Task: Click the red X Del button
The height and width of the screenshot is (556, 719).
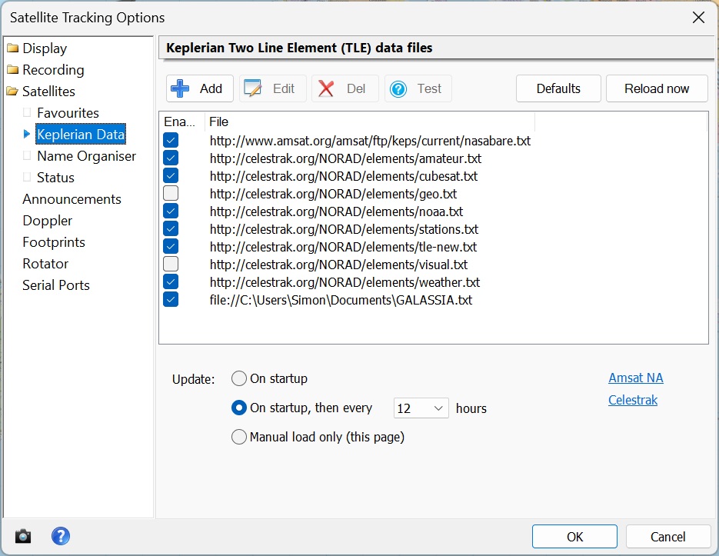Action: [x=345, y=88]
